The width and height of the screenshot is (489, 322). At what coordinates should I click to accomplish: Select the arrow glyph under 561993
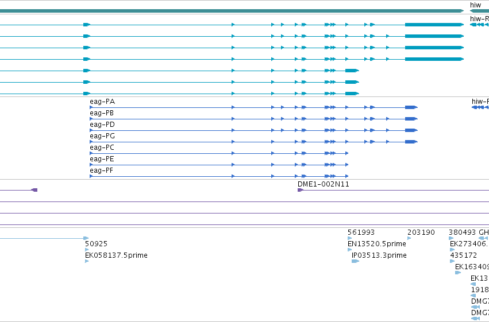(x=349, y=238)
